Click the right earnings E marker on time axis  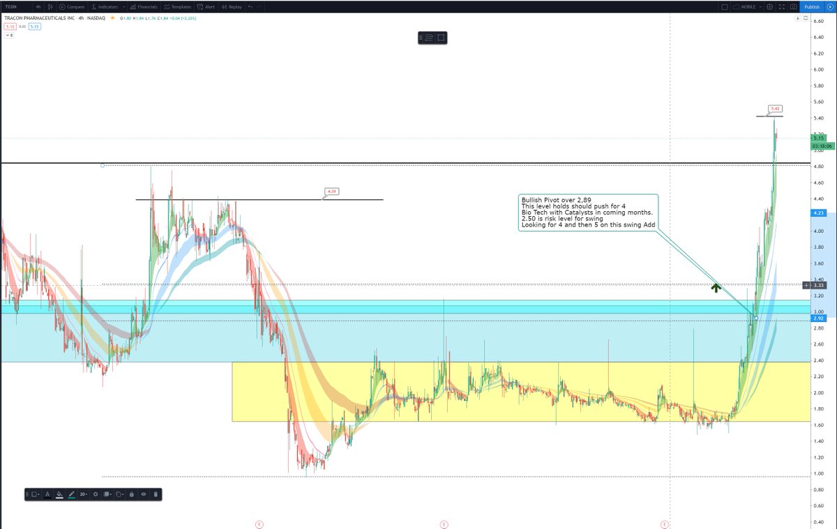[x=665, y=523]
